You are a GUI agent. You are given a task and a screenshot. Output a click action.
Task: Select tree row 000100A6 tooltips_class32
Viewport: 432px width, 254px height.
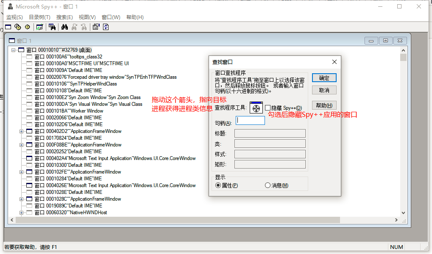pyautogui.click(x=68, y=57)
